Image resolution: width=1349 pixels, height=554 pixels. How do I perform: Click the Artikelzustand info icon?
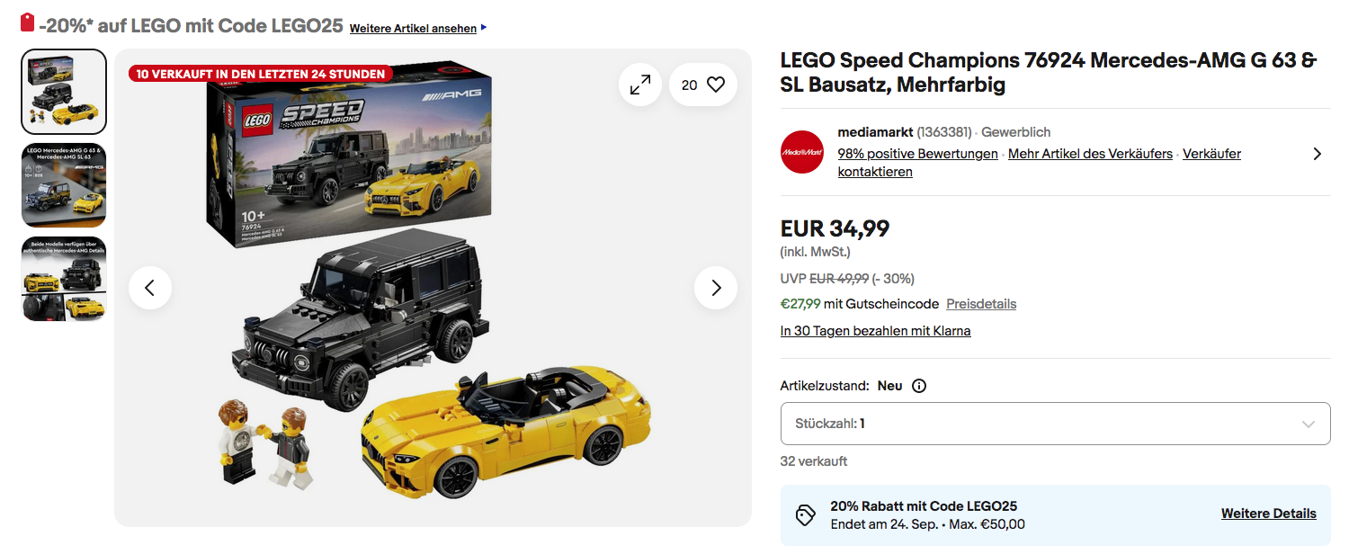(x=919, y=386)
